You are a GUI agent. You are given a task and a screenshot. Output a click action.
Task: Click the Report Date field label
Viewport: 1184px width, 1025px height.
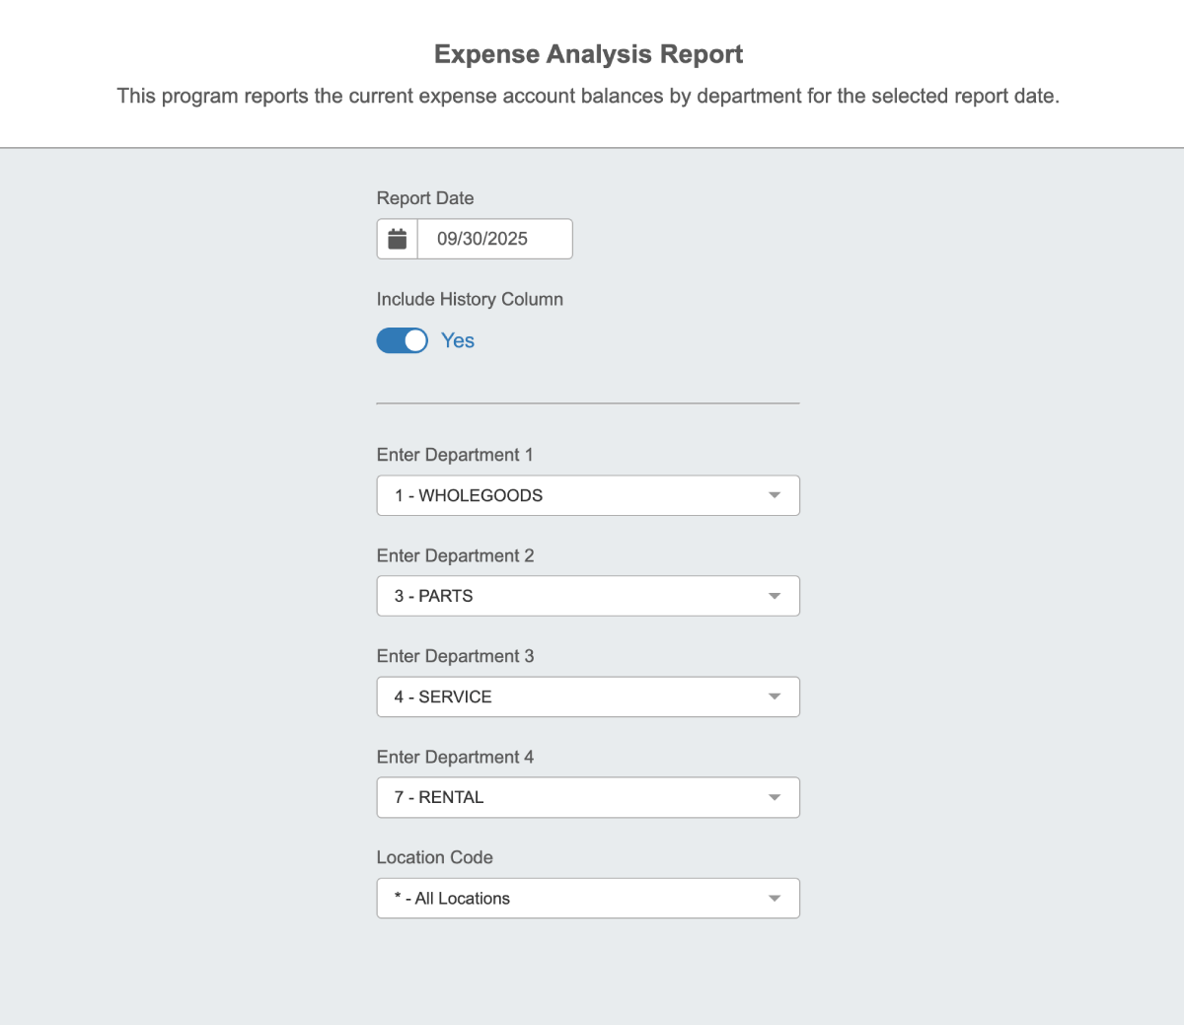tap(425, 198)
